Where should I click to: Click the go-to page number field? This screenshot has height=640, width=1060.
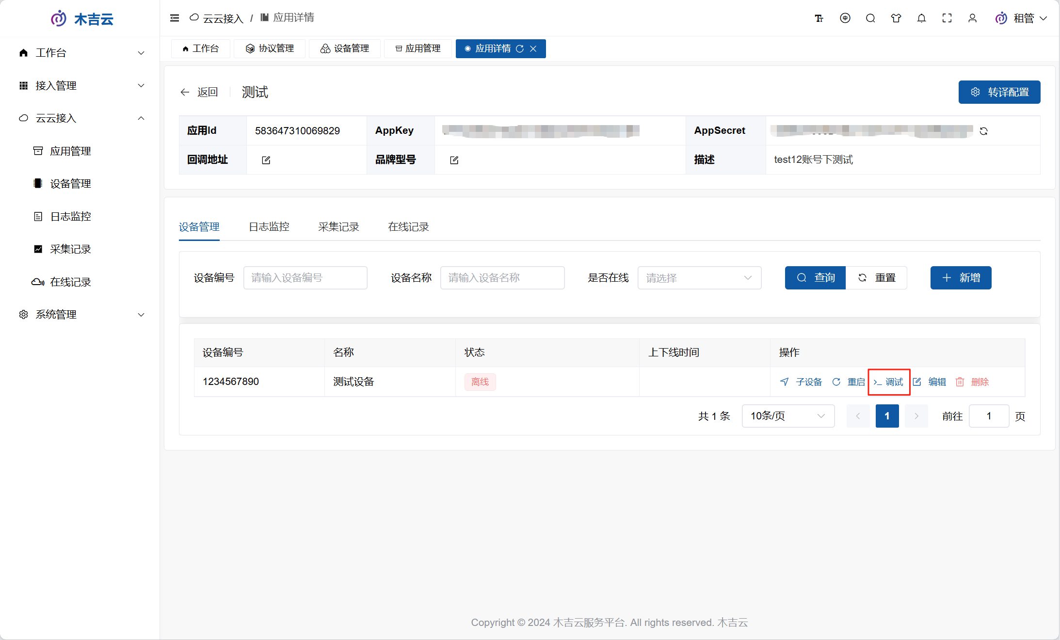tap(989, 416)
